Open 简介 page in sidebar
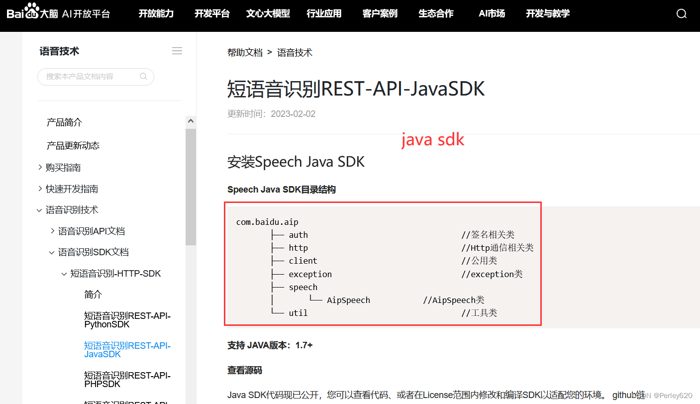 click(x=93, y=295)
